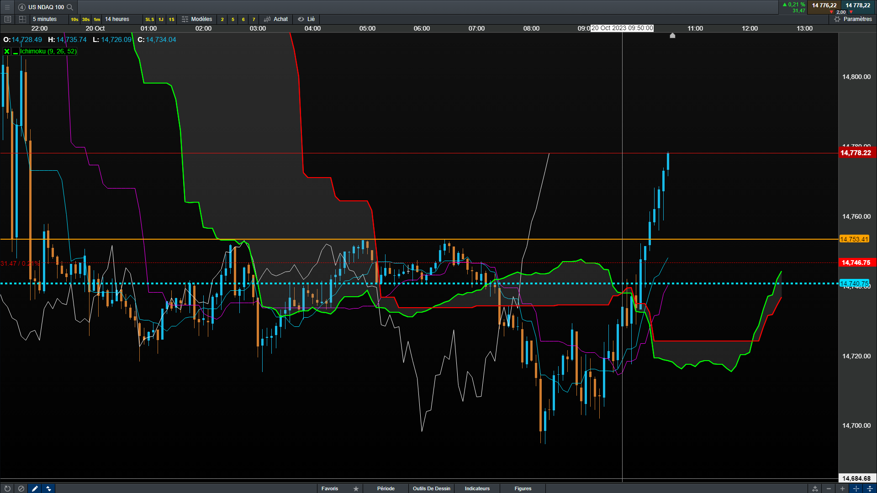Click the chart grid layout icon
This screenshot has width=877, height=493.
click(22, 19)
